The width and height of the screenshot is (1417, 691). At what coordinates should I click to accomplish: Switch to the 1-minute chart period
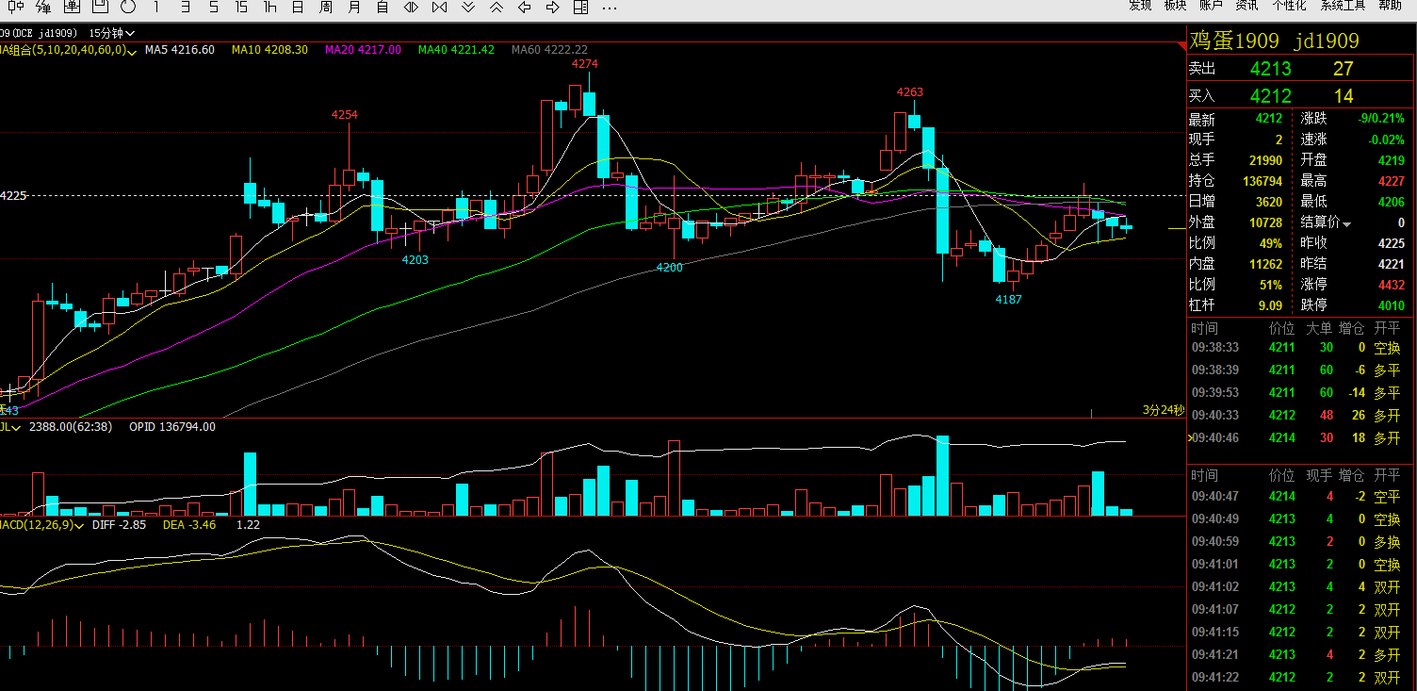[156, 7]
